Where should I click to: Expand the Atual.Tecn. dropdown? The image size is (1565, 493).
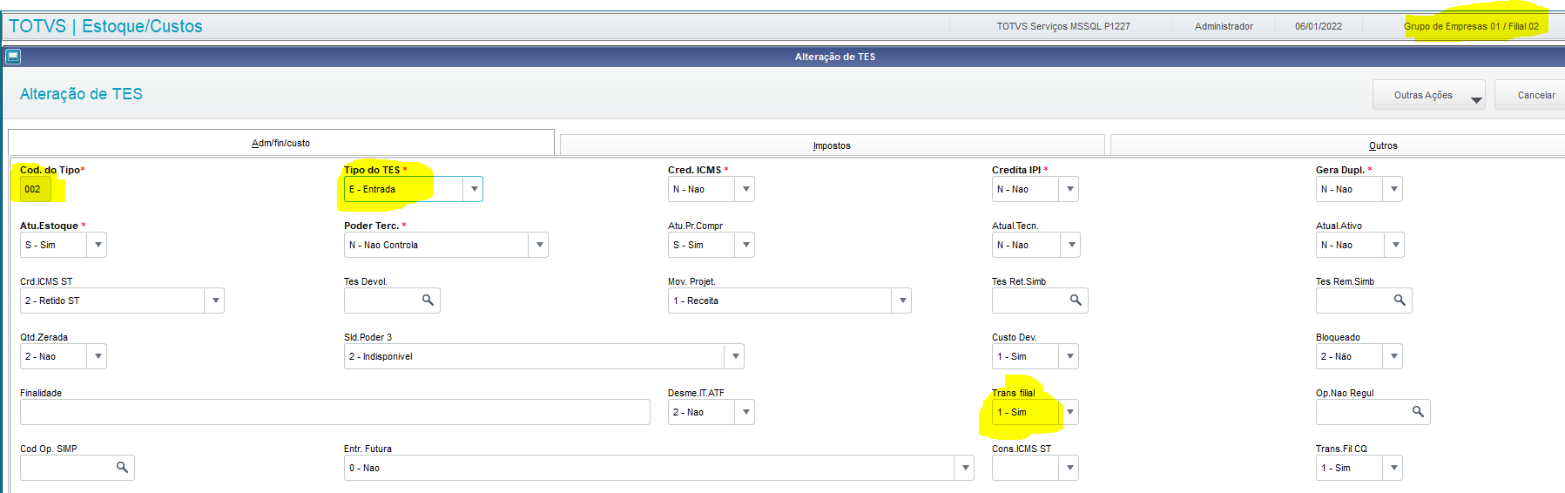(x=1070, y=245)
